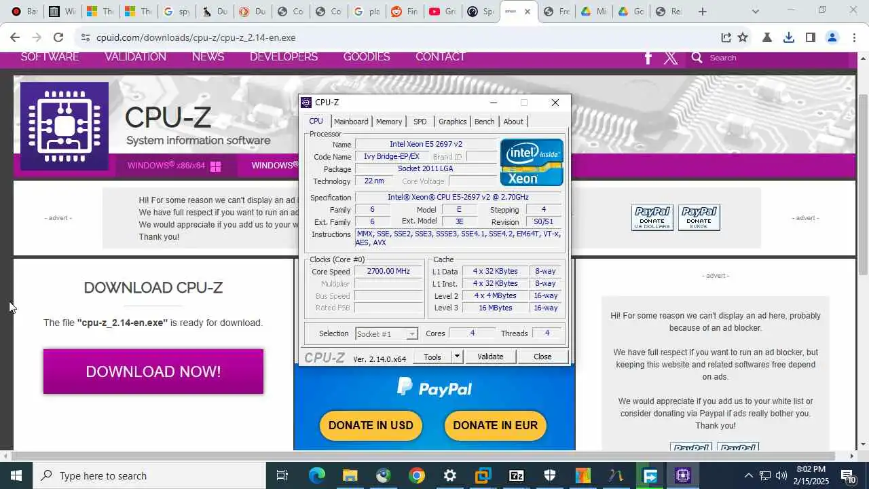The width and height of the screenshot is (869, 489).
Task: Click DONATE IN EUR button
Action: tap(495, 426)
